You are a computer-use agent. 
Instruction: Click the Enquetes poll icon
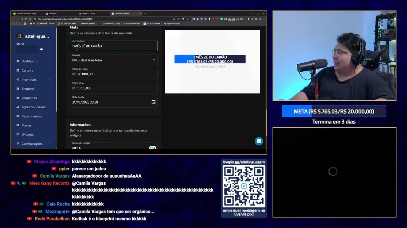pyautogui.click(x=18, y=89)
